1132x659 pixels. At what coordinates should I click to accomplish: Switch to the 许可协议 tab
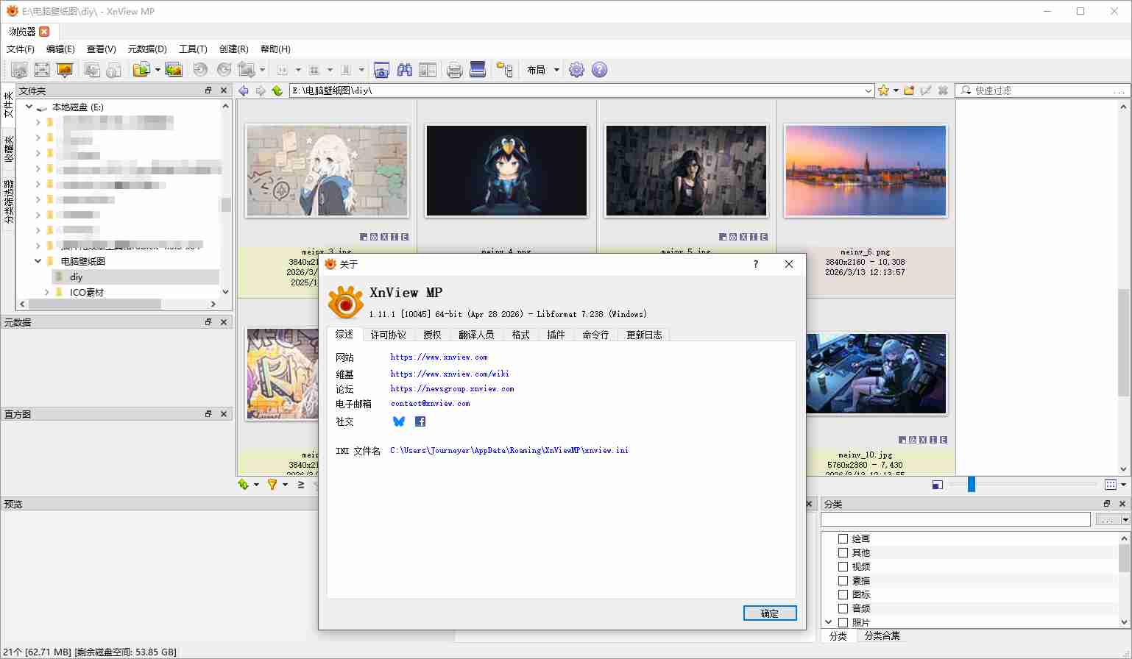tap(388, 335)
